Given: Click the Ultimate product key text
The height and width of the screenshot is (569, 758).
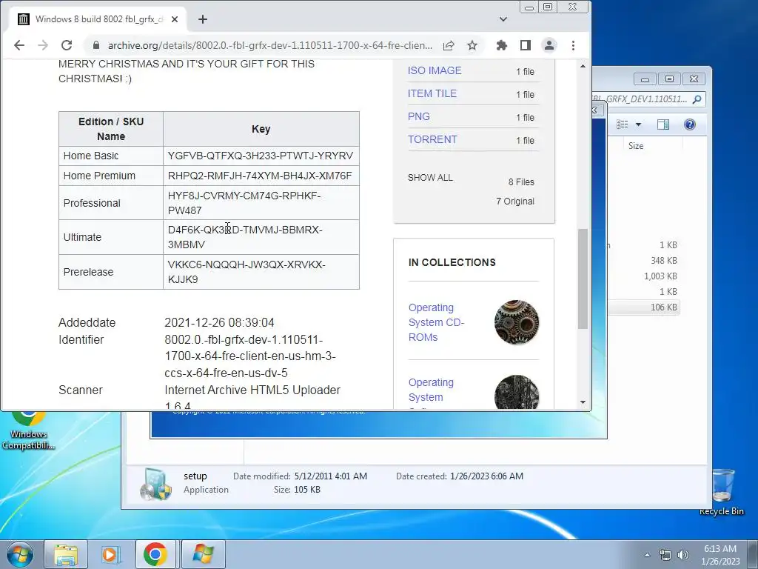Looking at the screenshot, I should coord(245,237).
